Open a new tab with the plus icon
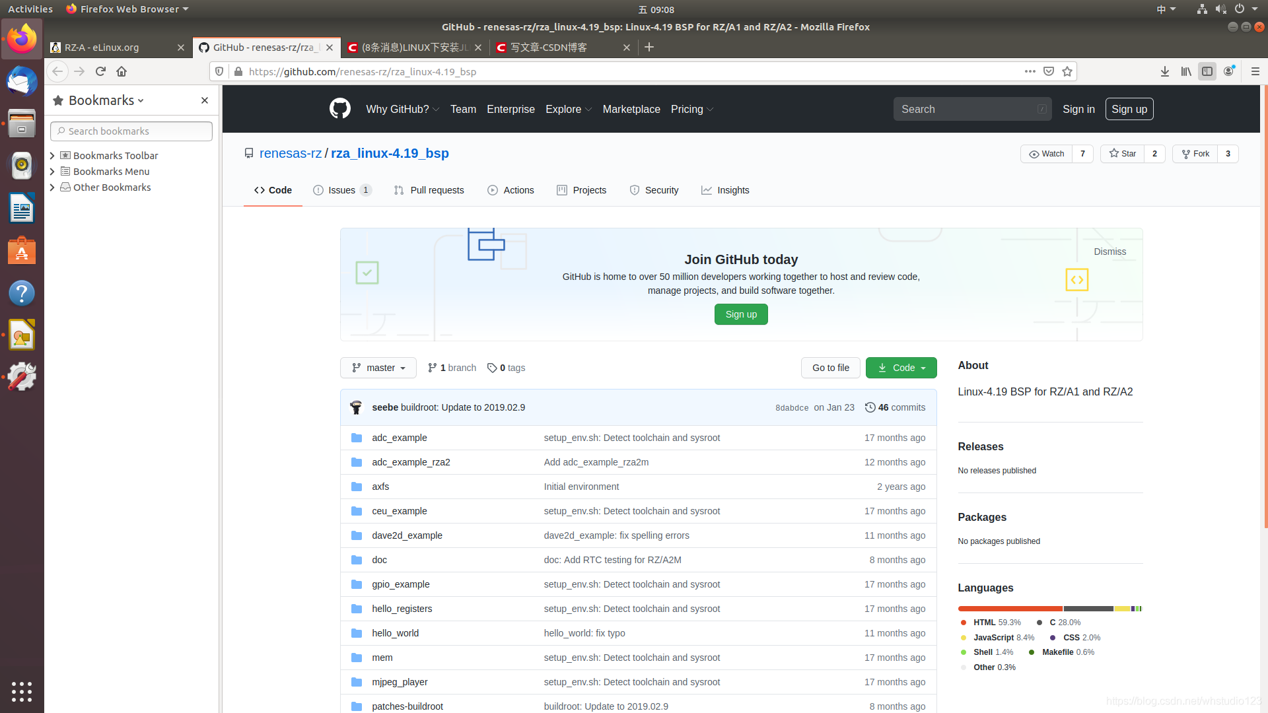The height and width of the screenshot is (713, 1268). tap(649, 47)
